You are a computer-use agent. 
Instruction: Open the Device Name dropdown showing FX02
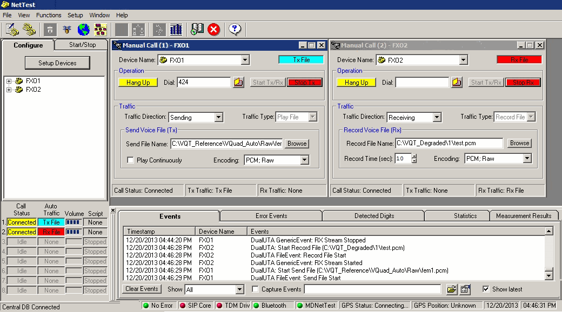click(x=464, y=60)
